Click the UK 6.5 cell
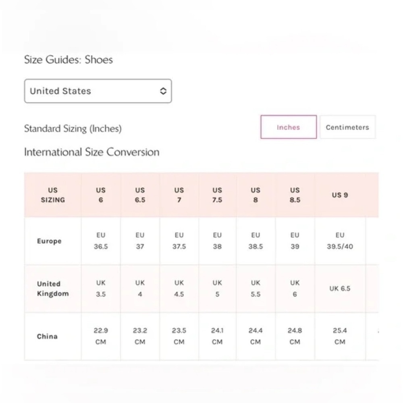The width and height of the screenshot is (403, 403). pos(340,289)
